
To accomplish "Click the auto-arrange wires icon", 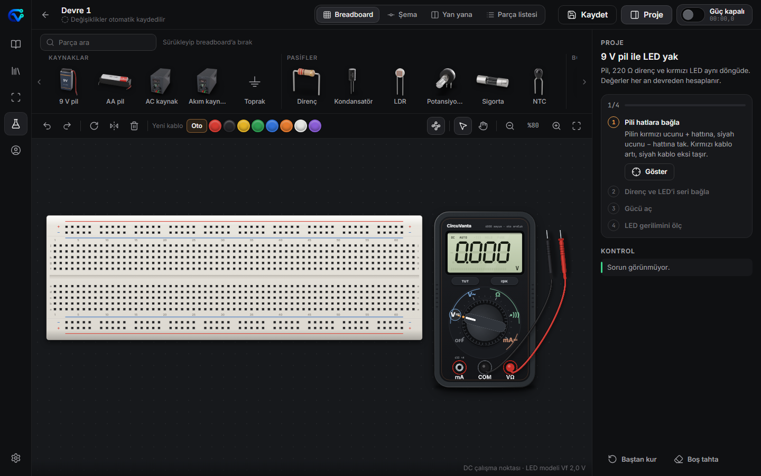I will [x=436, y=126].
